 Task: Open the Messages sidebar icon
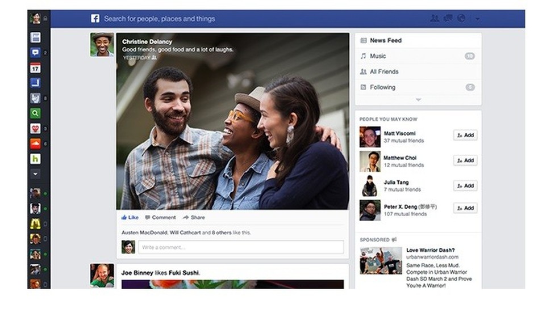point(35,53)
